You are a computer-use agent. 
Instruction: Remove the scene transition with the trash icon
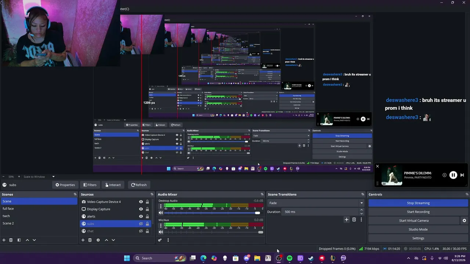pyautogui.click(x=354, y=220)
